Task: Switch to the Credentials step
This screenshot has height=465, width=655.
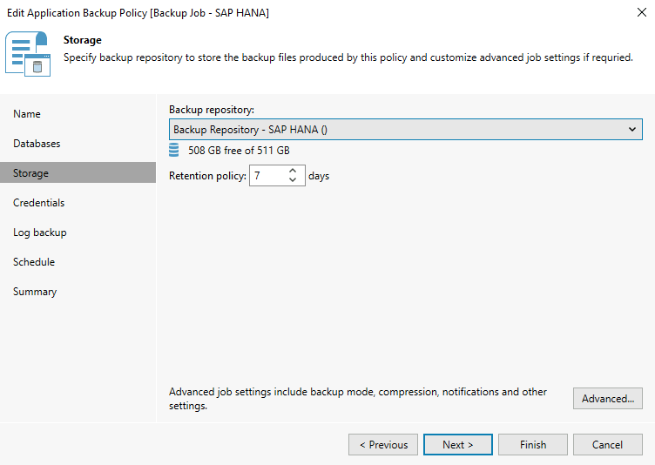Action: [39, 203]
